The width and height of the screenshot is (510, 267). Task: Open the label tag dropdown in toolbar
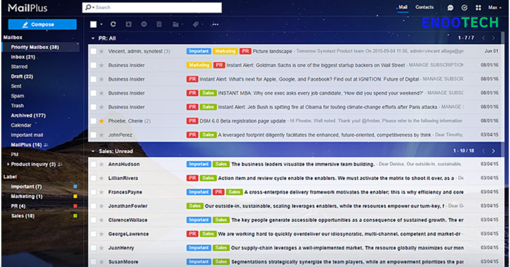pos(197,24)
